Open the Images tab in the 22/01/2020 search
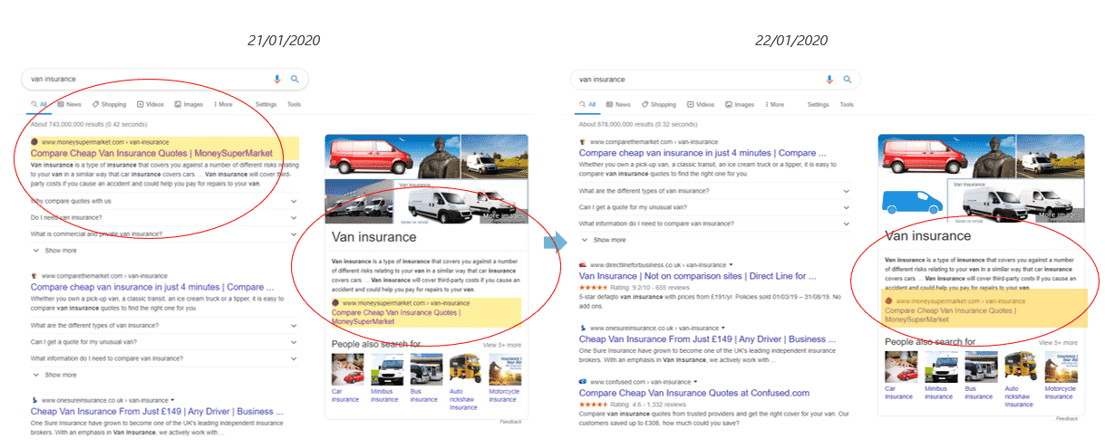The width and height of the screenshot is (1105, 448). [x=738, y=104]
